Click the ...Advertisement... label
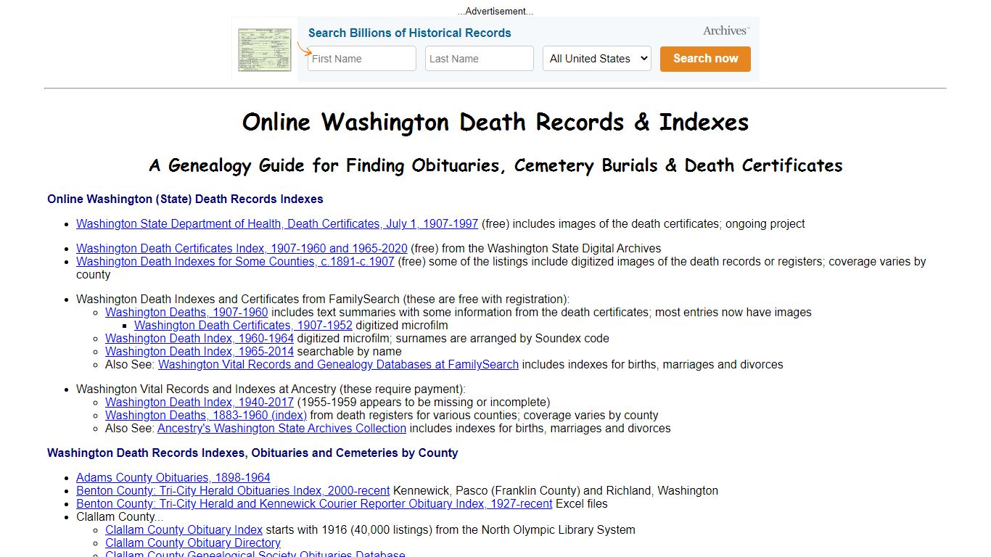This screenshot has height=557, width=991. click(x=495, y=11)
